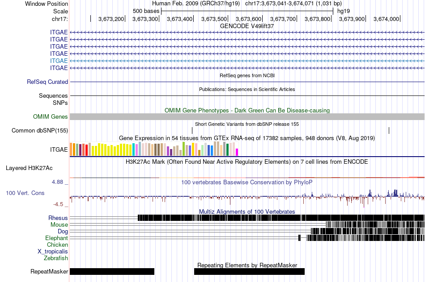Click the 100 Vert. Cons label
Image resolution: width=425 pixels, height=282 pixels.
point(25,193)
